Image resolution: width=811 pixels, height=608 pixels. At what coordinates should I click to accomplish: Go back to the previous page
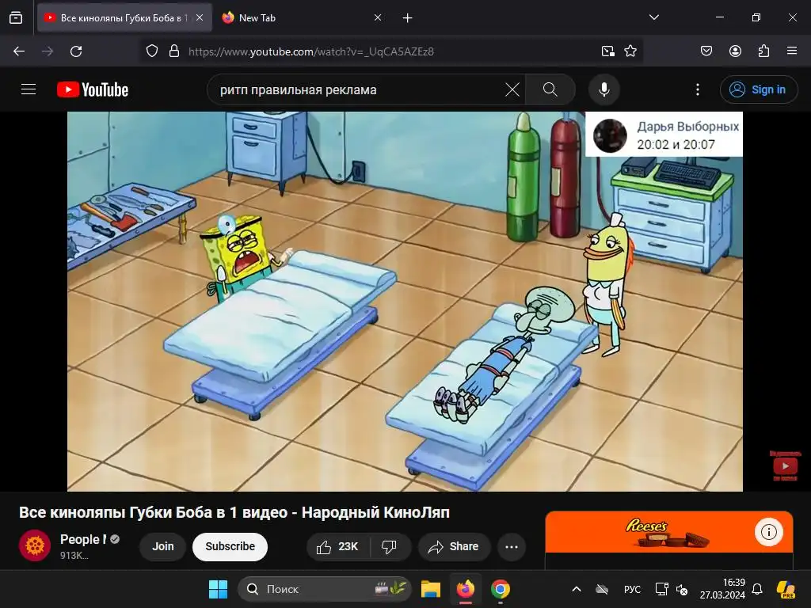pyautogui.click(x=19, y=51)
